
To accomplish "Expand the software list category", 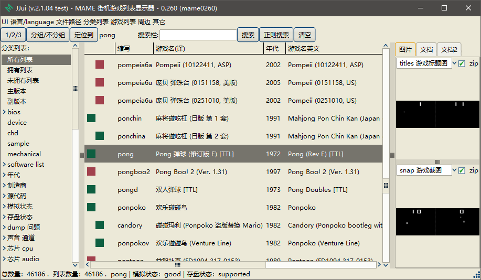I will (4, 164).
